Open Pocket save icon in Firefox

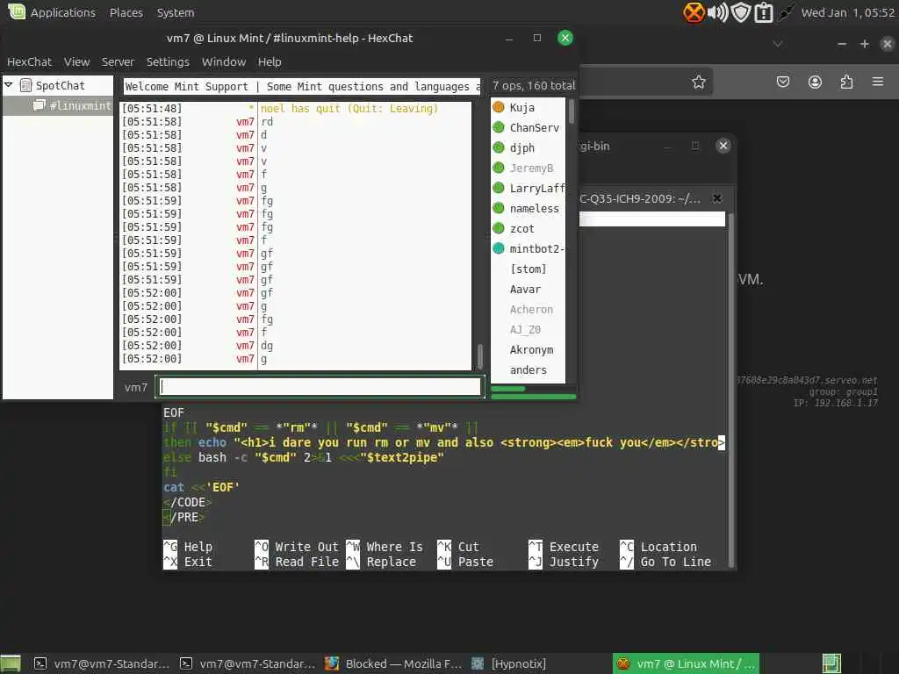pyautogui.click(x=782, y=82)
